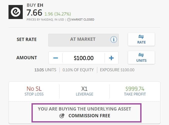Open the Take Profit tab
169x125 pixels.
(135, 91)
